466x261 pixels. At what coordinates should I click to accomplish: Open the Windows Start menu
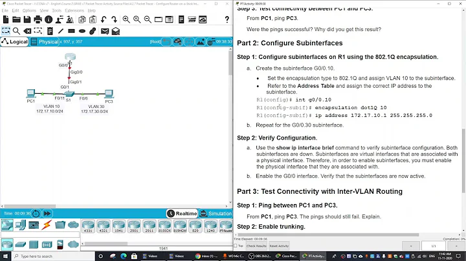tap(6, 256)
